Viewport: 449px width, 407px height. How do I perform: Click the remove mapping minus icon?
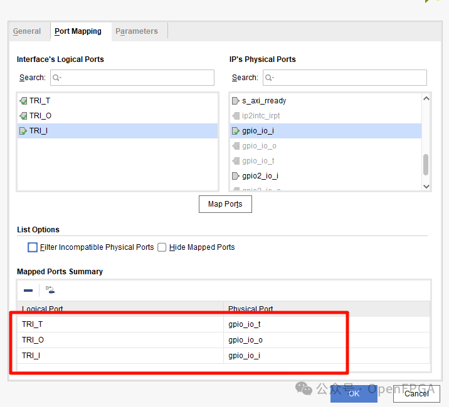tap(28, 291)
